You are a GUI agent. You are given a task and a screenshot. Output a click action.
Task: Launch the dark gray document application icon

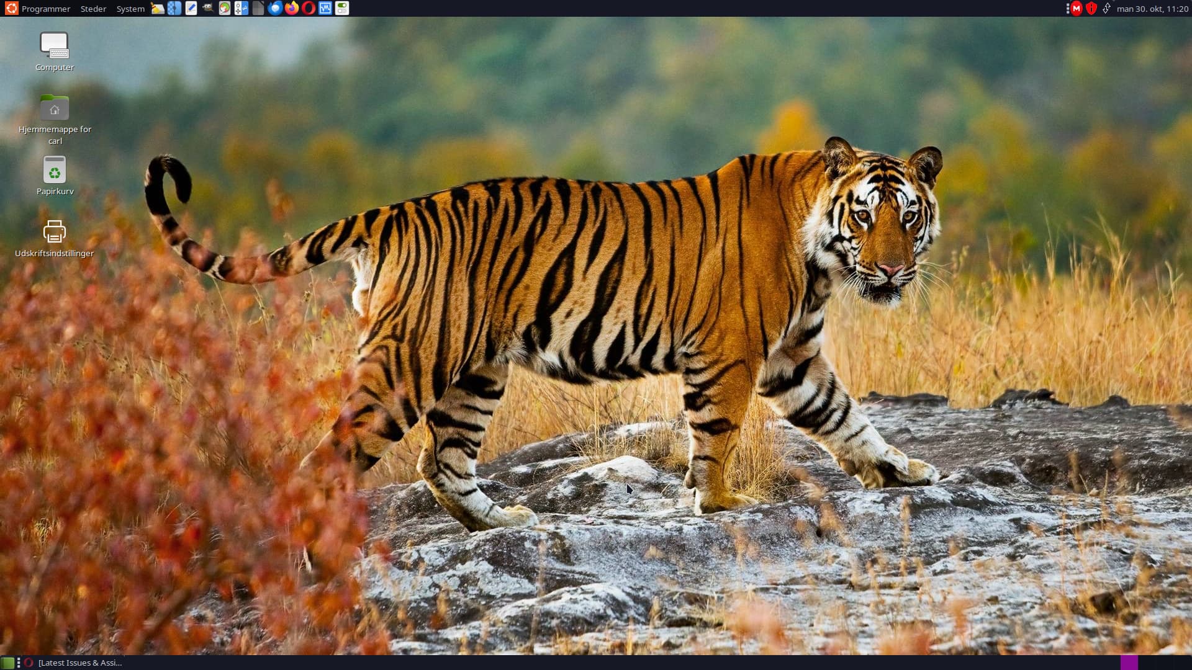click(x=258, y=9)
